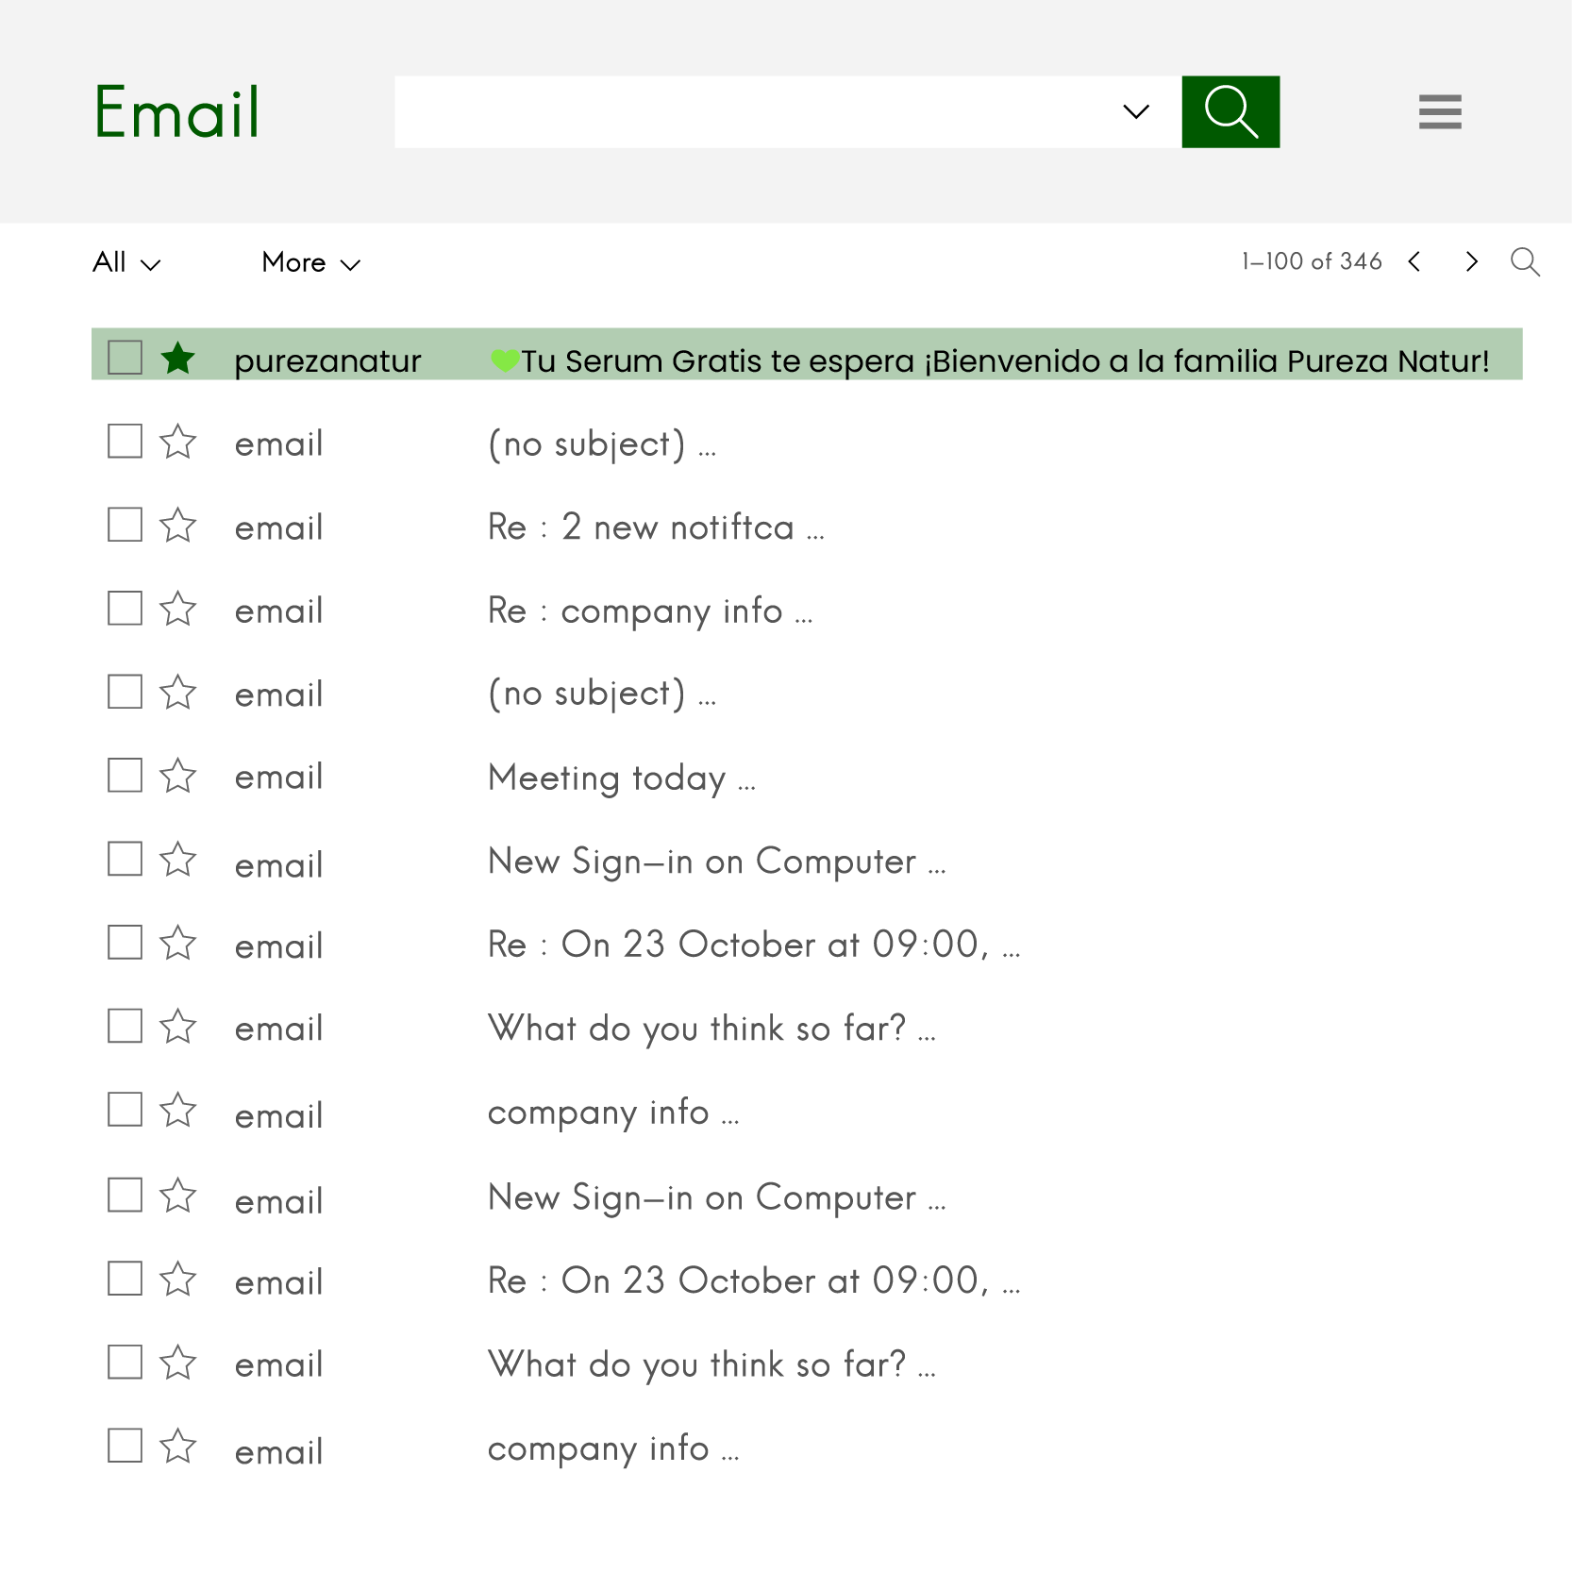This screenshot has height=1573, width=1573.
Task: Expand the All filter dropdown
Action: tap(126, 262)
